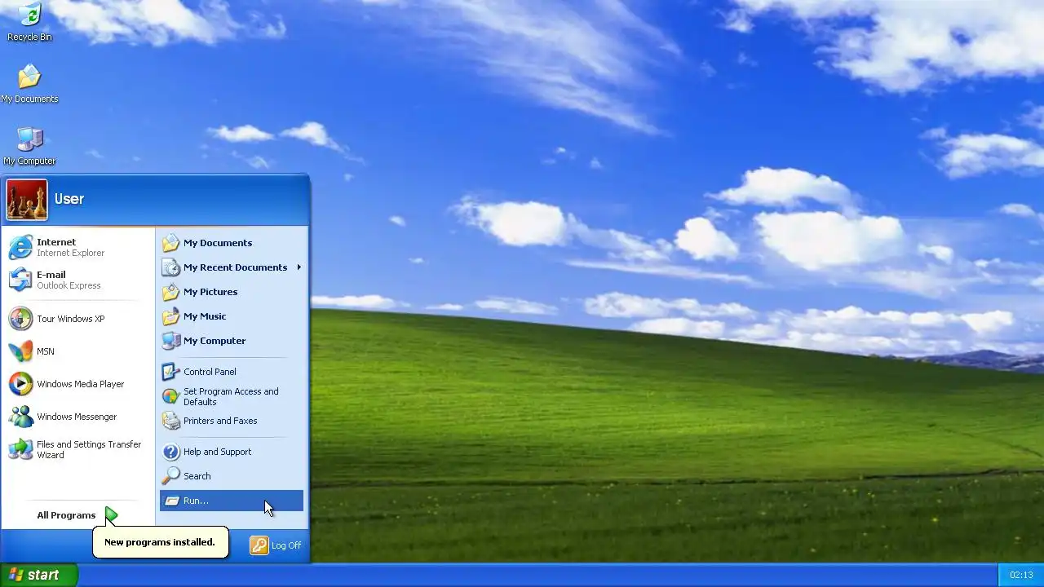Click the Search magnifying glass icon
Viewport: 1044px width, 587px height.
[x=170, y=476]
